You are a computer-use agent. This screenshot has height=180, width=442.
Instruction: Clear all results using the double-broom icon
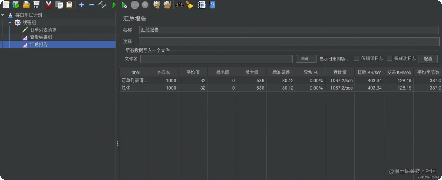pyautogui.click(x=167, y=5)
